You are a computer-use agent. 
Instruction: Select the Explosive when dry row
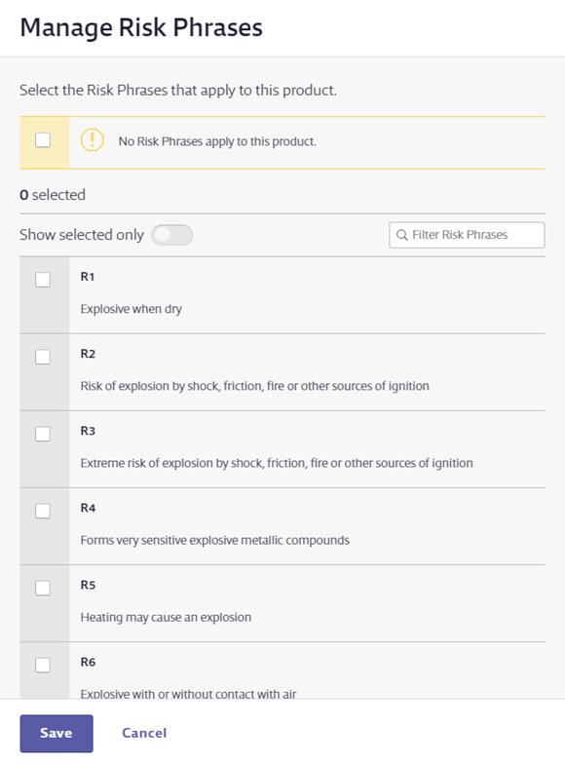[x=282, y=295]
